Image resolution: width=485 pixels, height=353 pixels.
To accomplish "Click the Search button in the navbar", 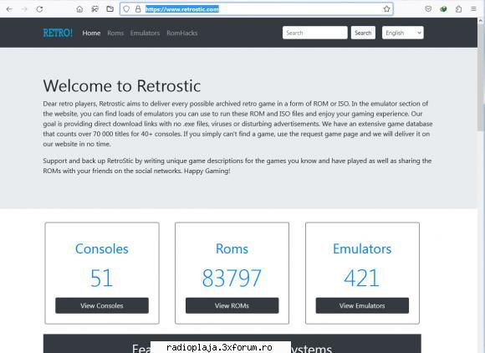I will (x=363, y=33).
